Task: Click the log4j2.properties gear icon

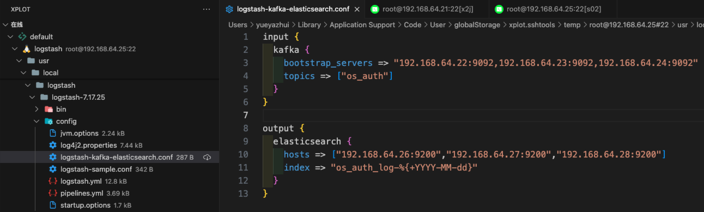Action: [x=53, y=145]
